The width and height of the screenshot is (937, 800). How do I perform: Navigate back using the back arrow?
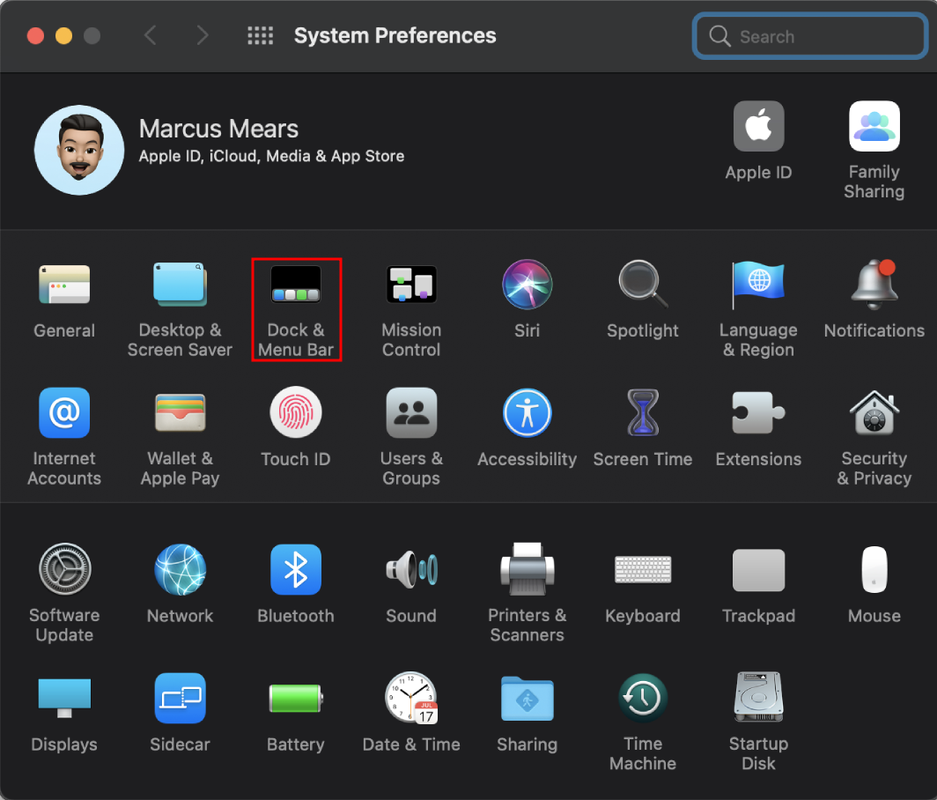(150, 35)
